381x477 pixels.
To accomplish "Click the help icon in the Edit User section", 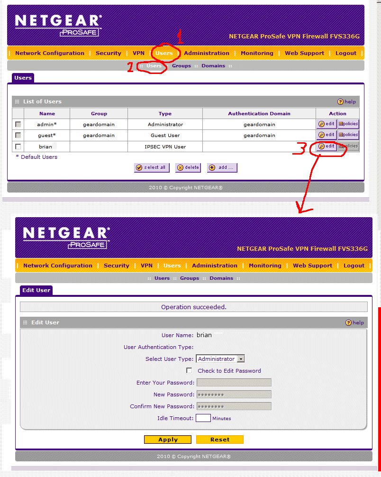I will (354, 322).
